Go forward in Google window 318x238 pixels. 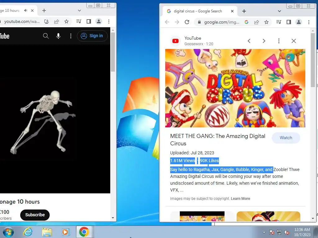click(x=177, y=22)
